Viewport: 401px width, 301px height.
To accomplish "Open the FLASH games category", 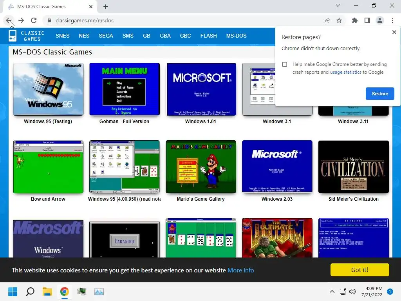I will coord(208,36).
